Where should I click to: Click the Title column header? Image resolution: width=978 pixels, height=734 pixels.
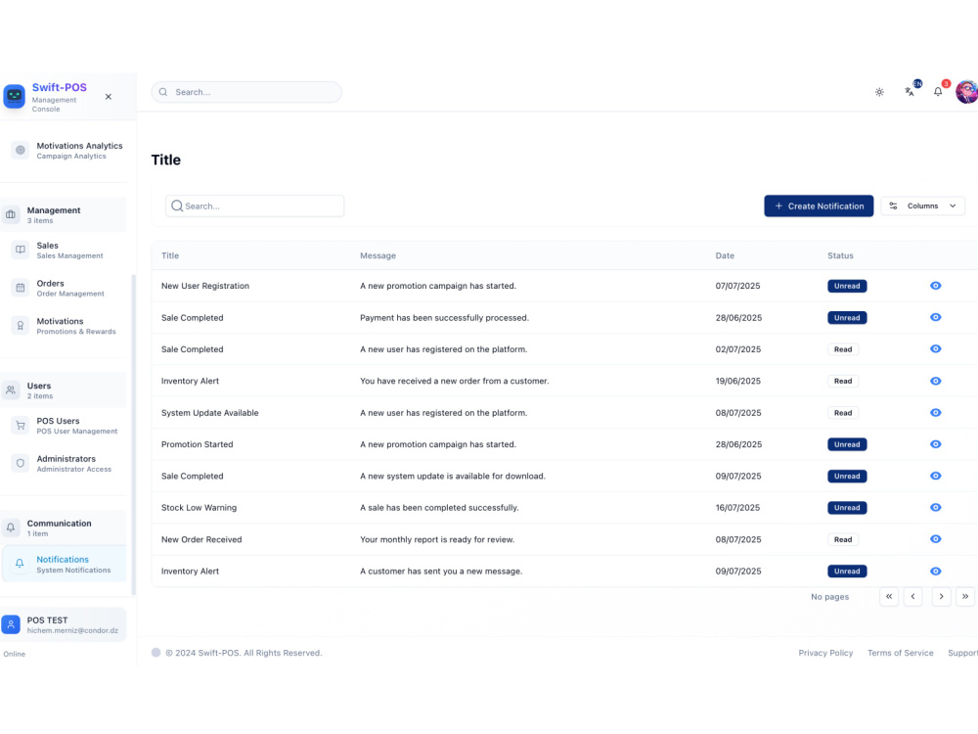pos(170,255)
